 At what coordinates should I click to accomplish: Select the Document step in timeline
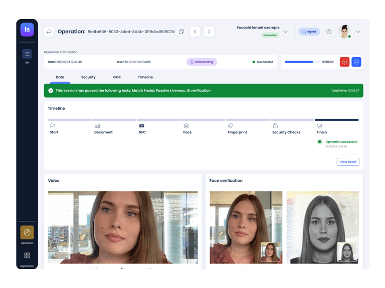click(x=103, y=129)
